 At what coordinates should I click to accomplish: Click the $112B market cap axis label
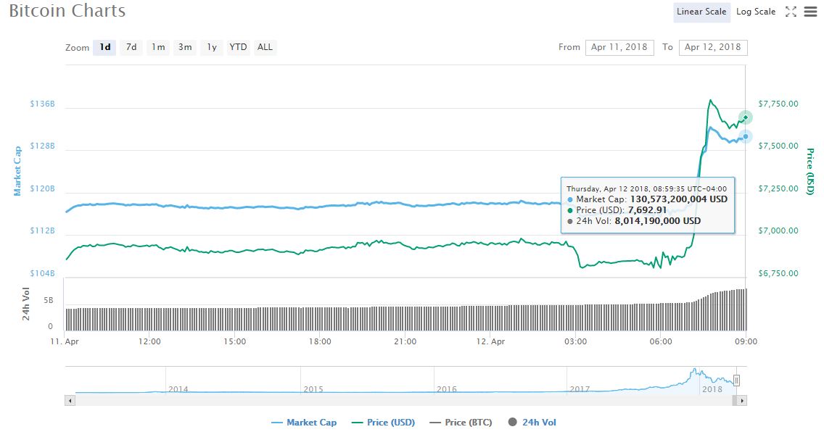pyautogui.click(x=42, y=230)
